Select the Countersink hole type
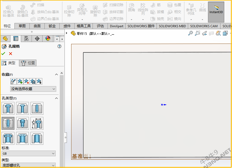 click(22, 108)
